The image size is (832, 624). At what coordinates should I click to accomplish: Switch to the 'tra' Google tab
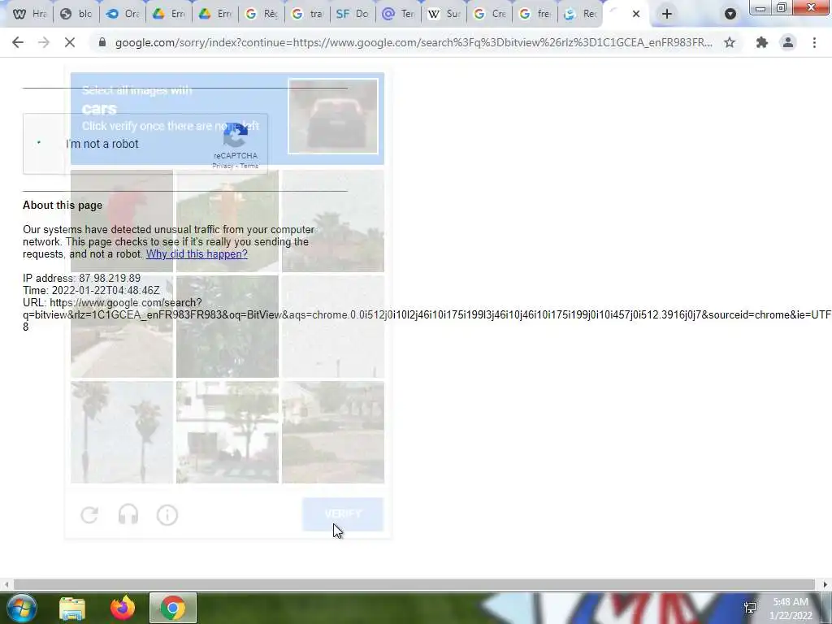pos(307,14)
